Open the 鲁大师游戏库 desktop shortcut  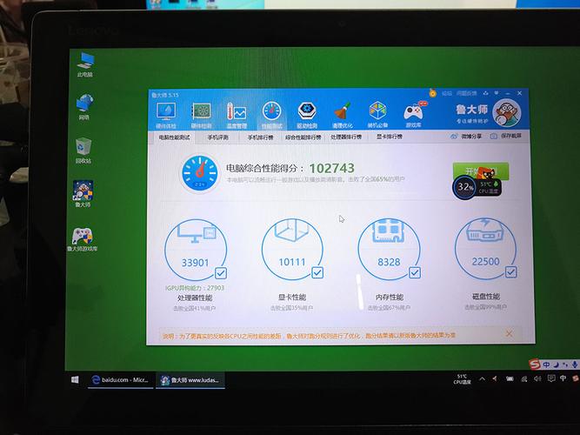coord(82,238)
